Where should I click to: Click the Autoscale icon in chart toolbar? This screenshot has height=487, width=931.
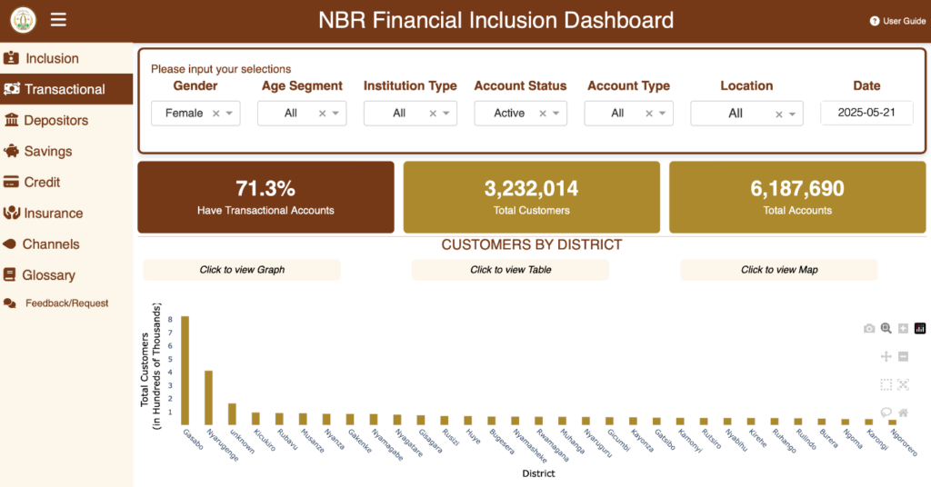[903, 384]
